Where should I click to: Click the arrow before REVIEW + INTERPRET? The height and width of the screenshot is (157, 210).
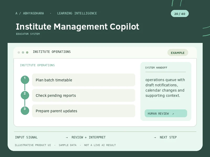coord(67,137)
